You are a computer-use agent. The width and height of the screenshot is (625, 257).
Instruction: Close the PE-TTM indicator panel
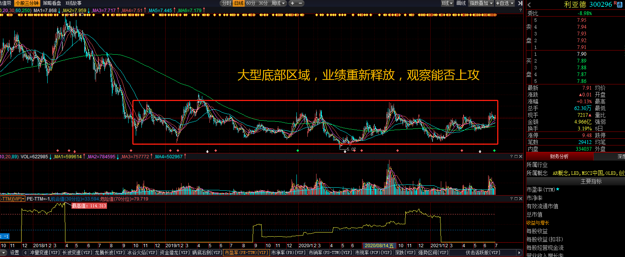521,199
